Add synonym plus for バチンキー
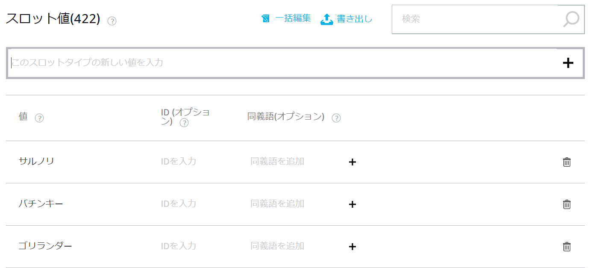The image size is (590, 268). coord(352,204)
